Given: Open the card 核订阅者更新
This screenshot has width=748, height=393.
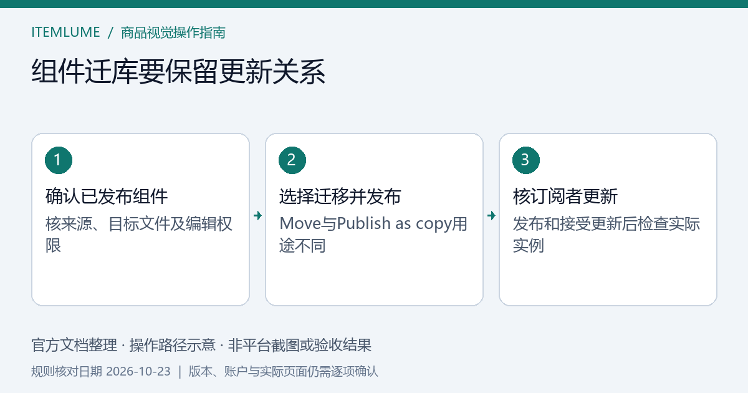Looking at the screenshot, I should click(608, 220).
